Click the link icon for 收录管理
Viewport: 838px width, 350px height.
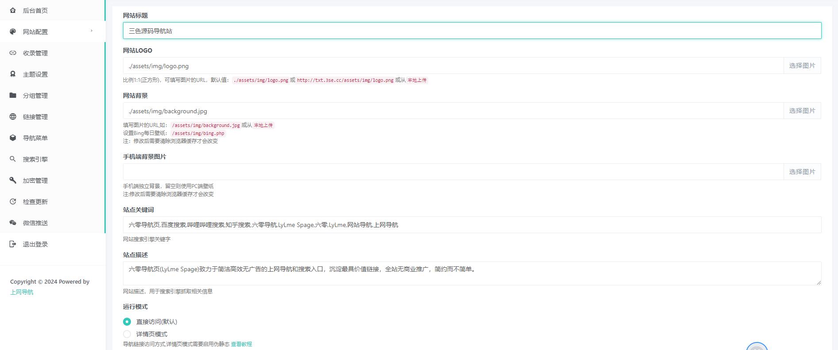(x=13, y=53)
